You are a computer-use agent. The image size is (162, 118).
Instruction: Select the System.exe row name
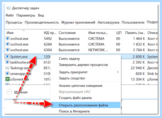click(19, 57)
